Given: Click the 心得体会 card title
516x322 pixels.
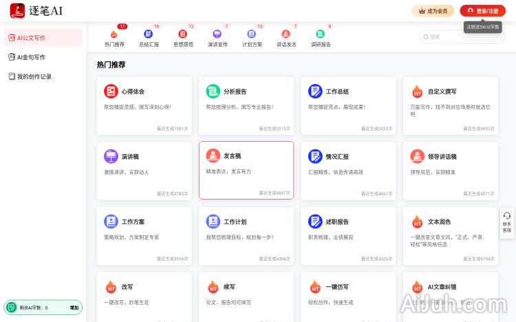Looking at the screenshot, I should click(133, 92).
